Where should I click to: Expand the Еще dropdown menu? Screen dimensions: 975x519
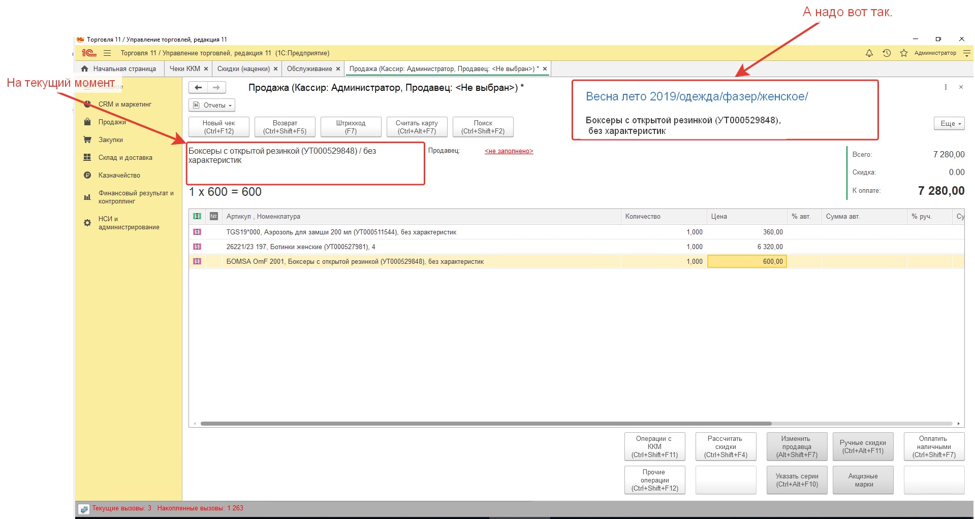(949, 124)
